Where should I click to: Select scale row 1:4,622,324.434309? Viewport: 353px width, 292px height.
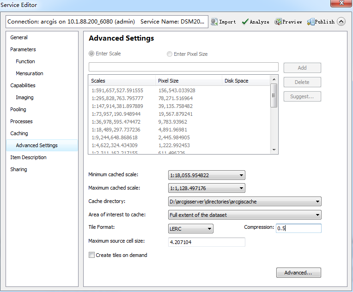[x=115, y=145]
